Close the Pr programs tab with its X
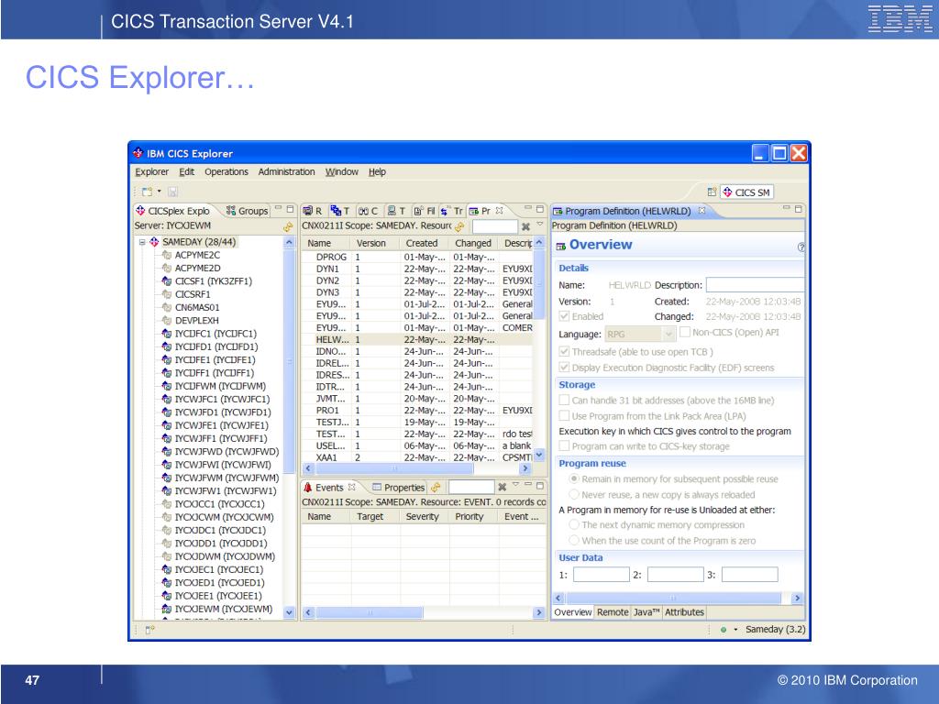 pos(499,211)
